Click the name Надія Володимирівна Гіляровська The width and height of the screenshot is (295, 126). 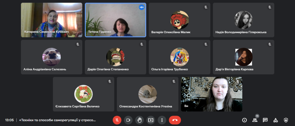pyautogui.click(x=241, y=32)
